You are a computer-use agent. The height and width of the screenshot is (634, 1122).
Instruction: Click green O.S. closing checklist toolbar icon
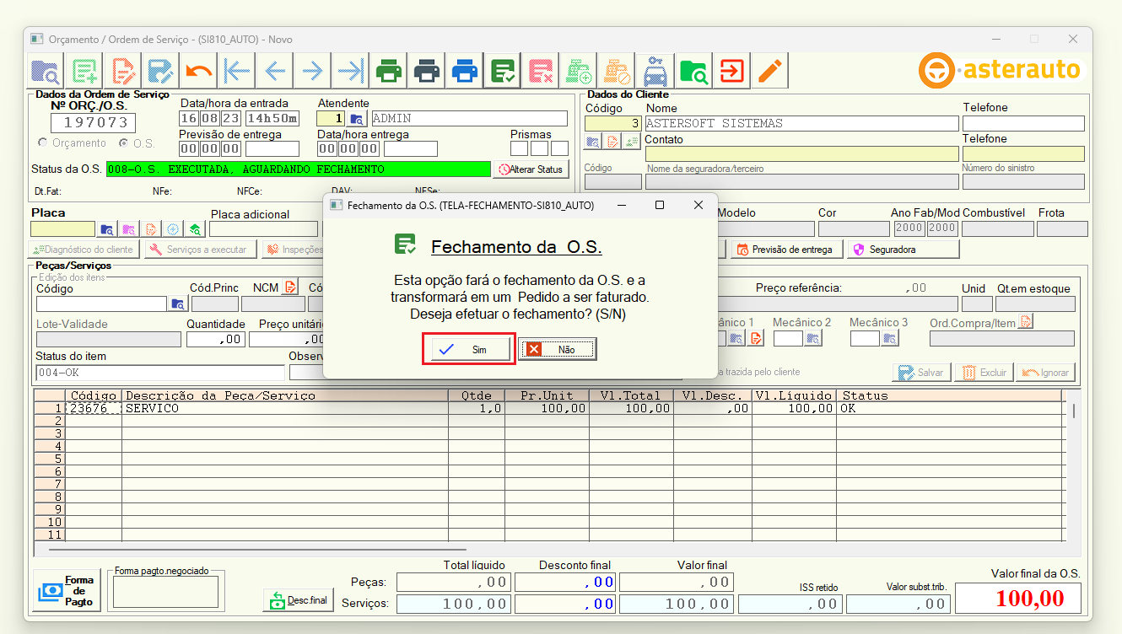[x=504, y=71]
